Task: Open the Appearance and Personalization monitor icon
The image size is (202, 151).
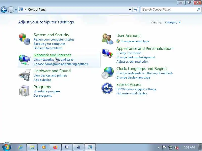Action: point(107,53)
